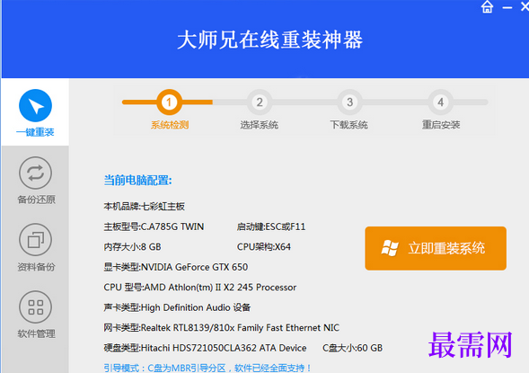Click the 声卡类型 High Definition Audio line
The width and height of the screenshot is (529, 373).
click(177, 307)
